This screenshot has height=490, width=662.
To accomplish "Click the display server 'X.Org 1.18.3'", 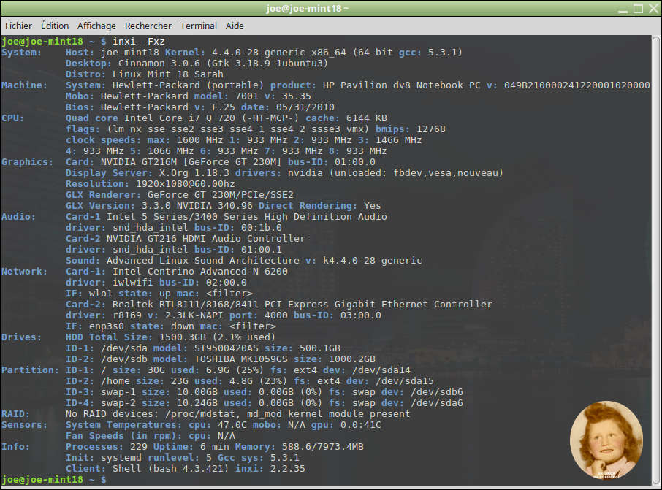I will [x=194, y=173].
